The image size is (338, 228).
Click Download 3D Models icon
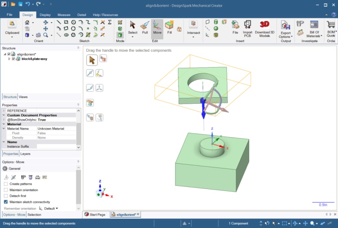click(x=265, y=29)
